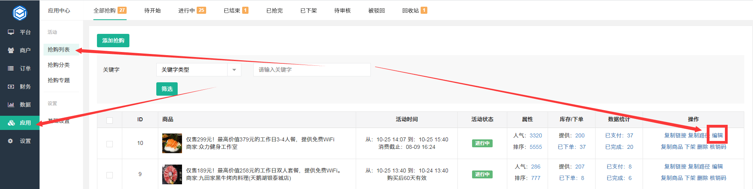The image size is (753, 189).
Task: Switch to the 待审核 tab
Action: tap(343, 10)
